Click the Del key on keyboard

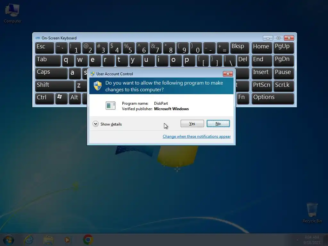[x=243, y=61]
